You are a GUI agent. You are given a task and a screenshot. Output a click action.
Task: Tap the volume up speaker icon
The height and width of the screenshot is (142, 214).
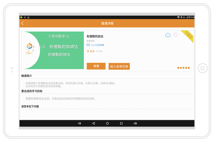(x=135, y=123)
